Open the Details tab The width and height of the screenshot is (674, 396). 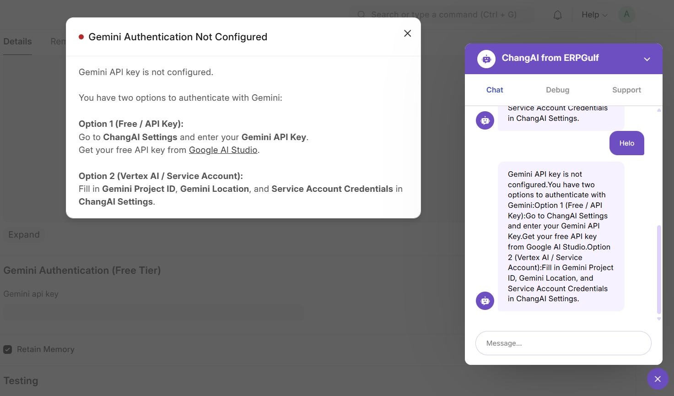point(18,42)
